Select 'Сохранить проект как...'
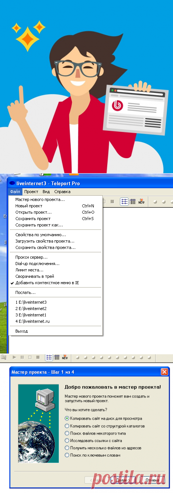This screenshot has width=173, height=493. coord(55,225)
